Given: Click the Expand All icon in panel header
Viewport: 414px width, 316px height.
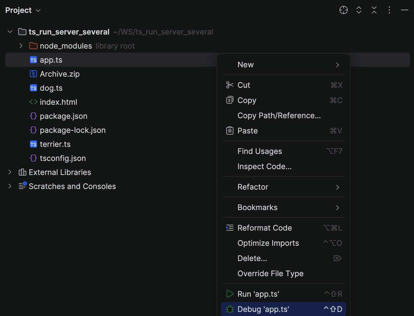Looking at the screenshot, I should pyautogui.click(x=359, y=10).
